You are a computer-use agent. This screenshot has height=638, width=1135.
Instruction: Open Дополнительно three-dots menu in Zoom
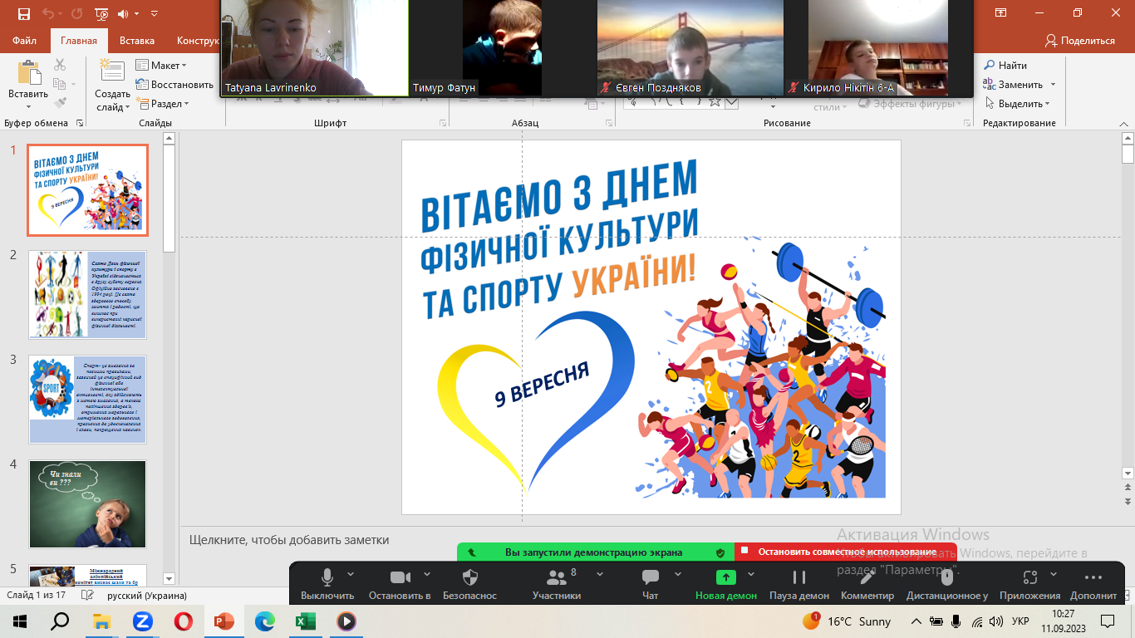coord(1093,577)
